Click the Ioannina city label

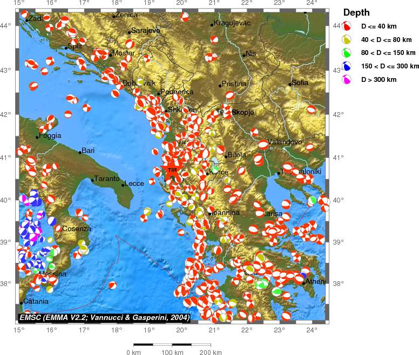[226, 213]
